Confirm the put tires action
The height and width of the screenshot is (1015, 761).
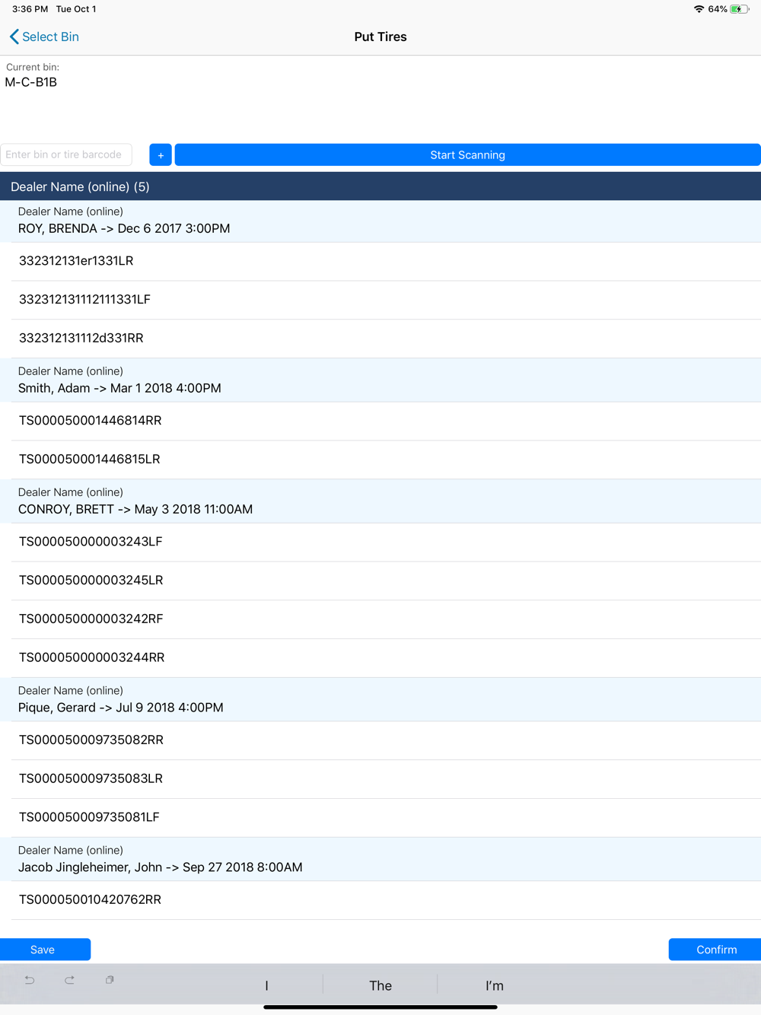715,950
